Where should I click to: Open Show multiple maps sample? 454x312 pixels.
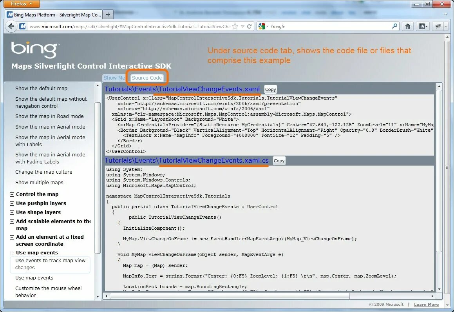tap(39, 182)
